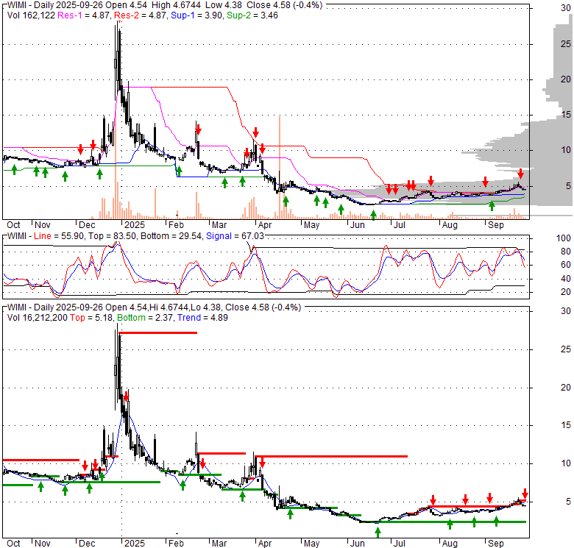Screen dimensions: 574x548
Task: Click green buy arrow in mid-June, bottom chart
Action: coord(378,533)
